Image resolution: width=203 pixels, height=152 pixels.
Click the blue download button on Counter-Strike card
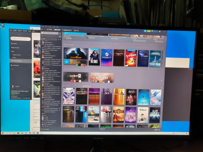(66, 62)
